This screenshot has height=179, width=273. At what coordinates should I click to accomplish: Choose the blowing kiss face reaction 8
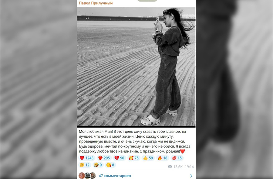(x=110, y=165)
